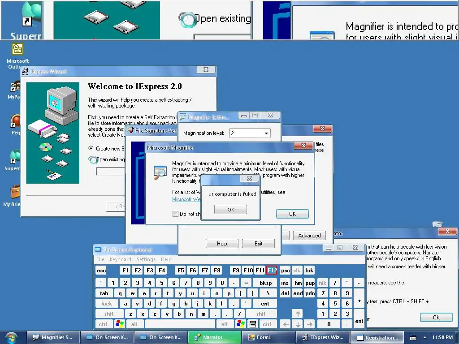
Task: Click the pdn key on On-Screen Keyboard
Action: [309, 293]
